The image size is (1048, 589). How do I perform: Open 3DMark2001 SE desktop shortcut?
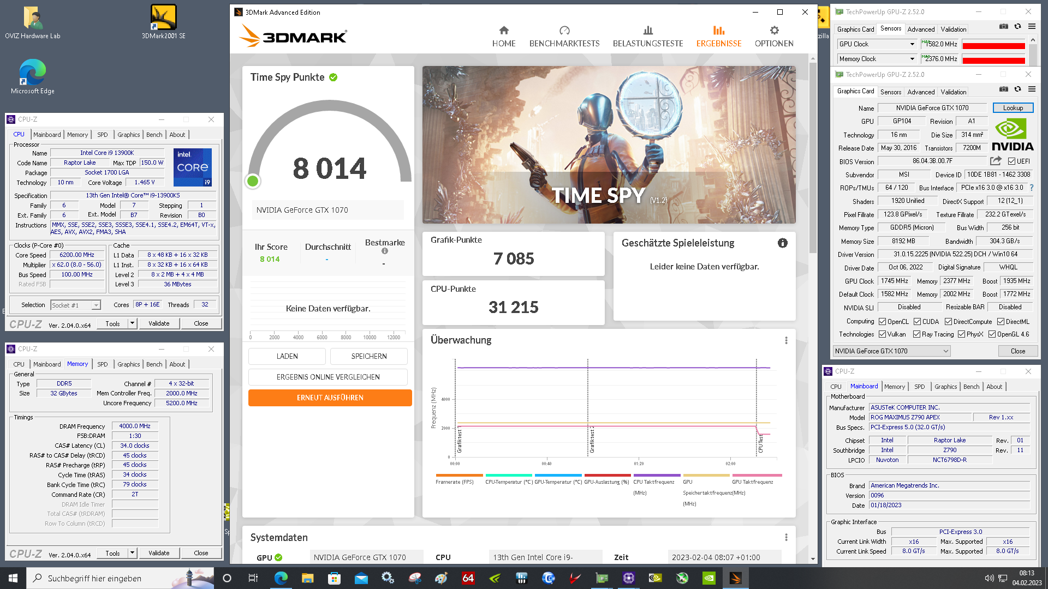pos(163,22)
